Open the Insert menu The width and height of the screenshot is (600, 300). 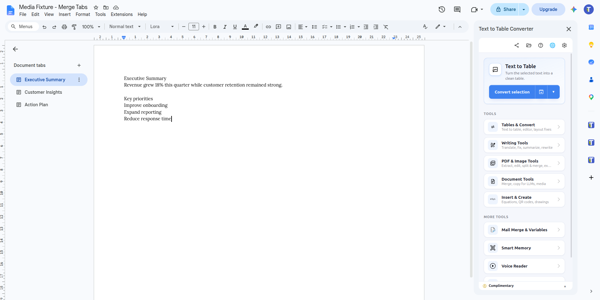point(65,14)
